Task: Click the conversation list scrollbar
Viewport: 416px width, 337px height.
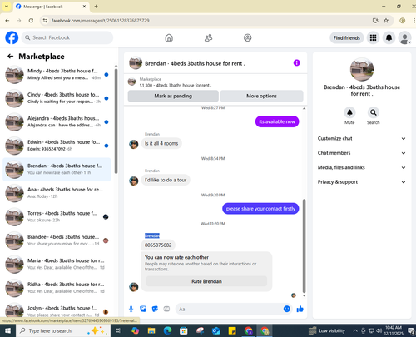Action: coord(116,121)
